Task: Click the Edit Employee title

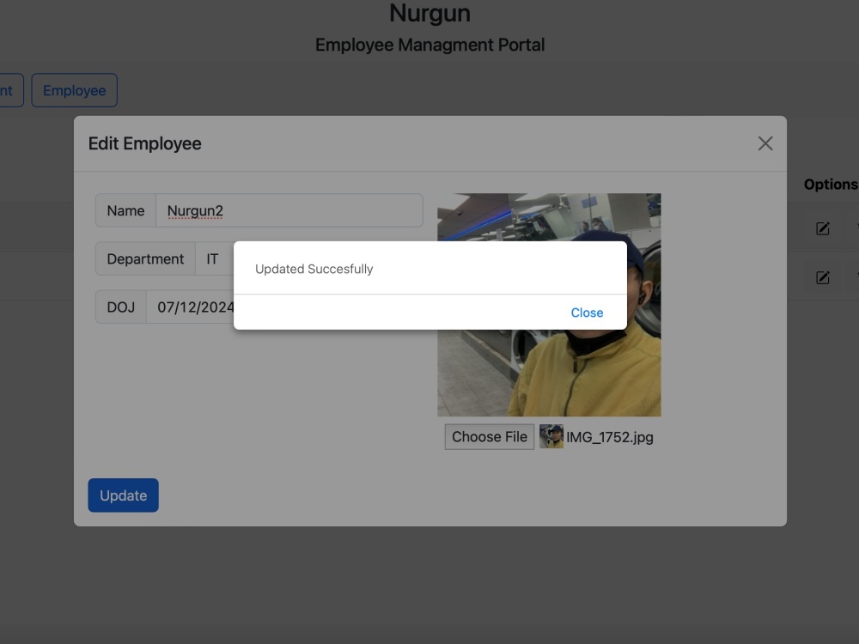Action: pyautogui.click(x=144, y=143)
